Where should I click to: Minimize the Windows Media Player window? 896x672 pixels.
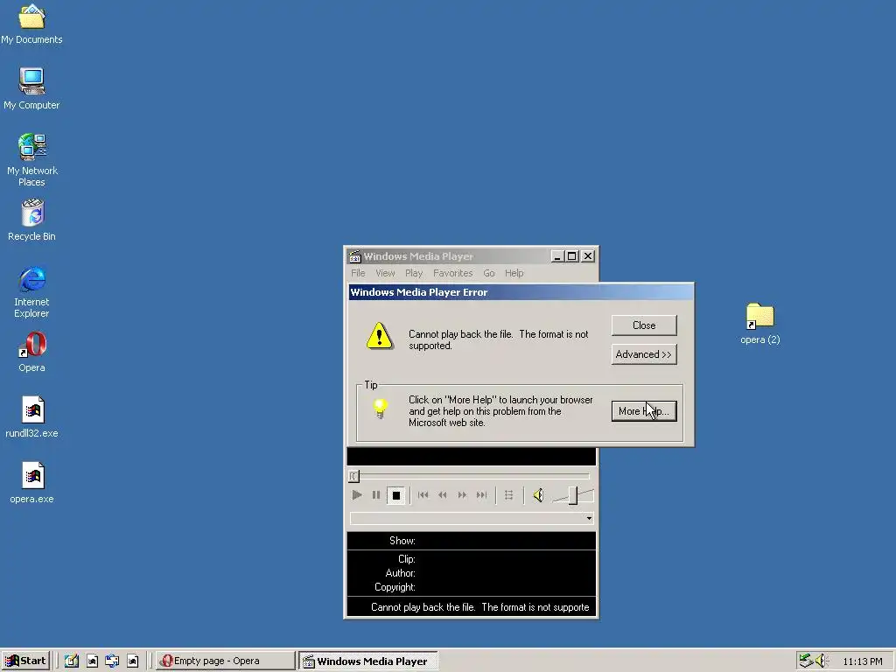click(x=557, y=256)
